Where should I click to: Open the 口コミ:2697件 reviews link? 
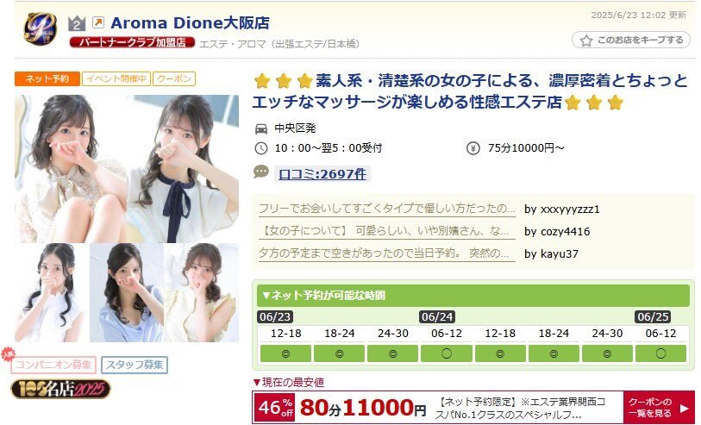click(322, 174)
